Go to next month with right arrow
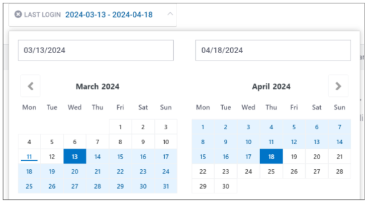The width and height of the screenshot is (367, 202). tap(338, 86)
